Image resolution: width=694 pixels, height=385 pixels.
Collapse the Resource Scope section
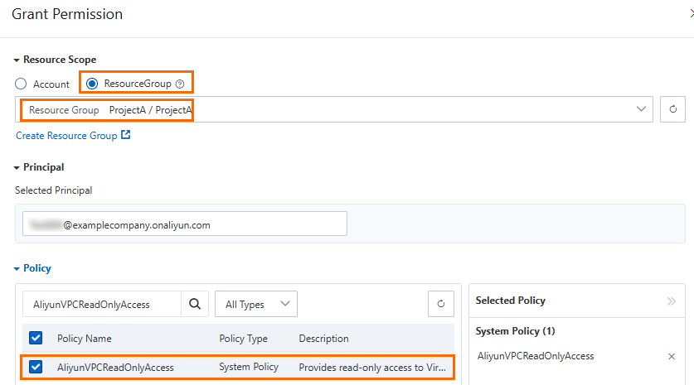[17, 60]
